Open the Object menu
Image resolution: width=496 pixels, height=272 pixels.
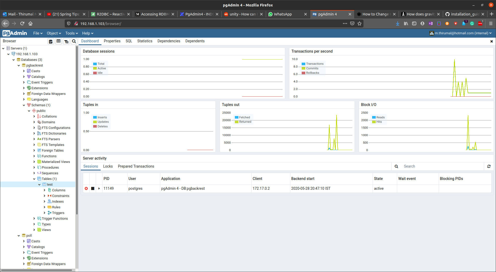click(x=54, y=33)
